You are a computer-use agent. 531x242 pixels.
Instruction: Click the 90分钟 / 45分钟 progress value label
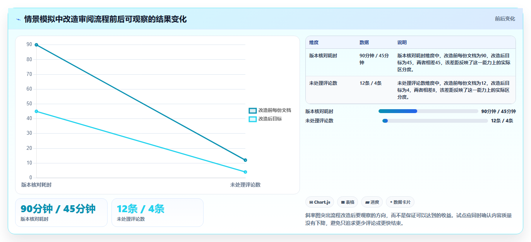498,111
